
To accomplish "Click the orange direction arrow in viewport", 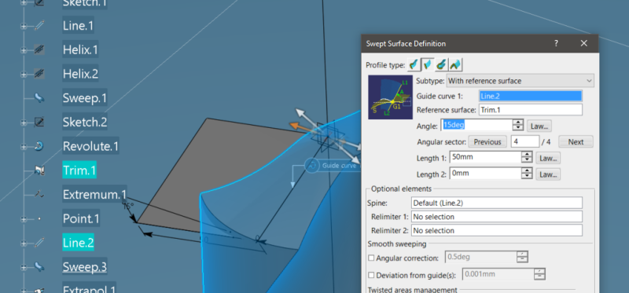I will tap(299, 126).
